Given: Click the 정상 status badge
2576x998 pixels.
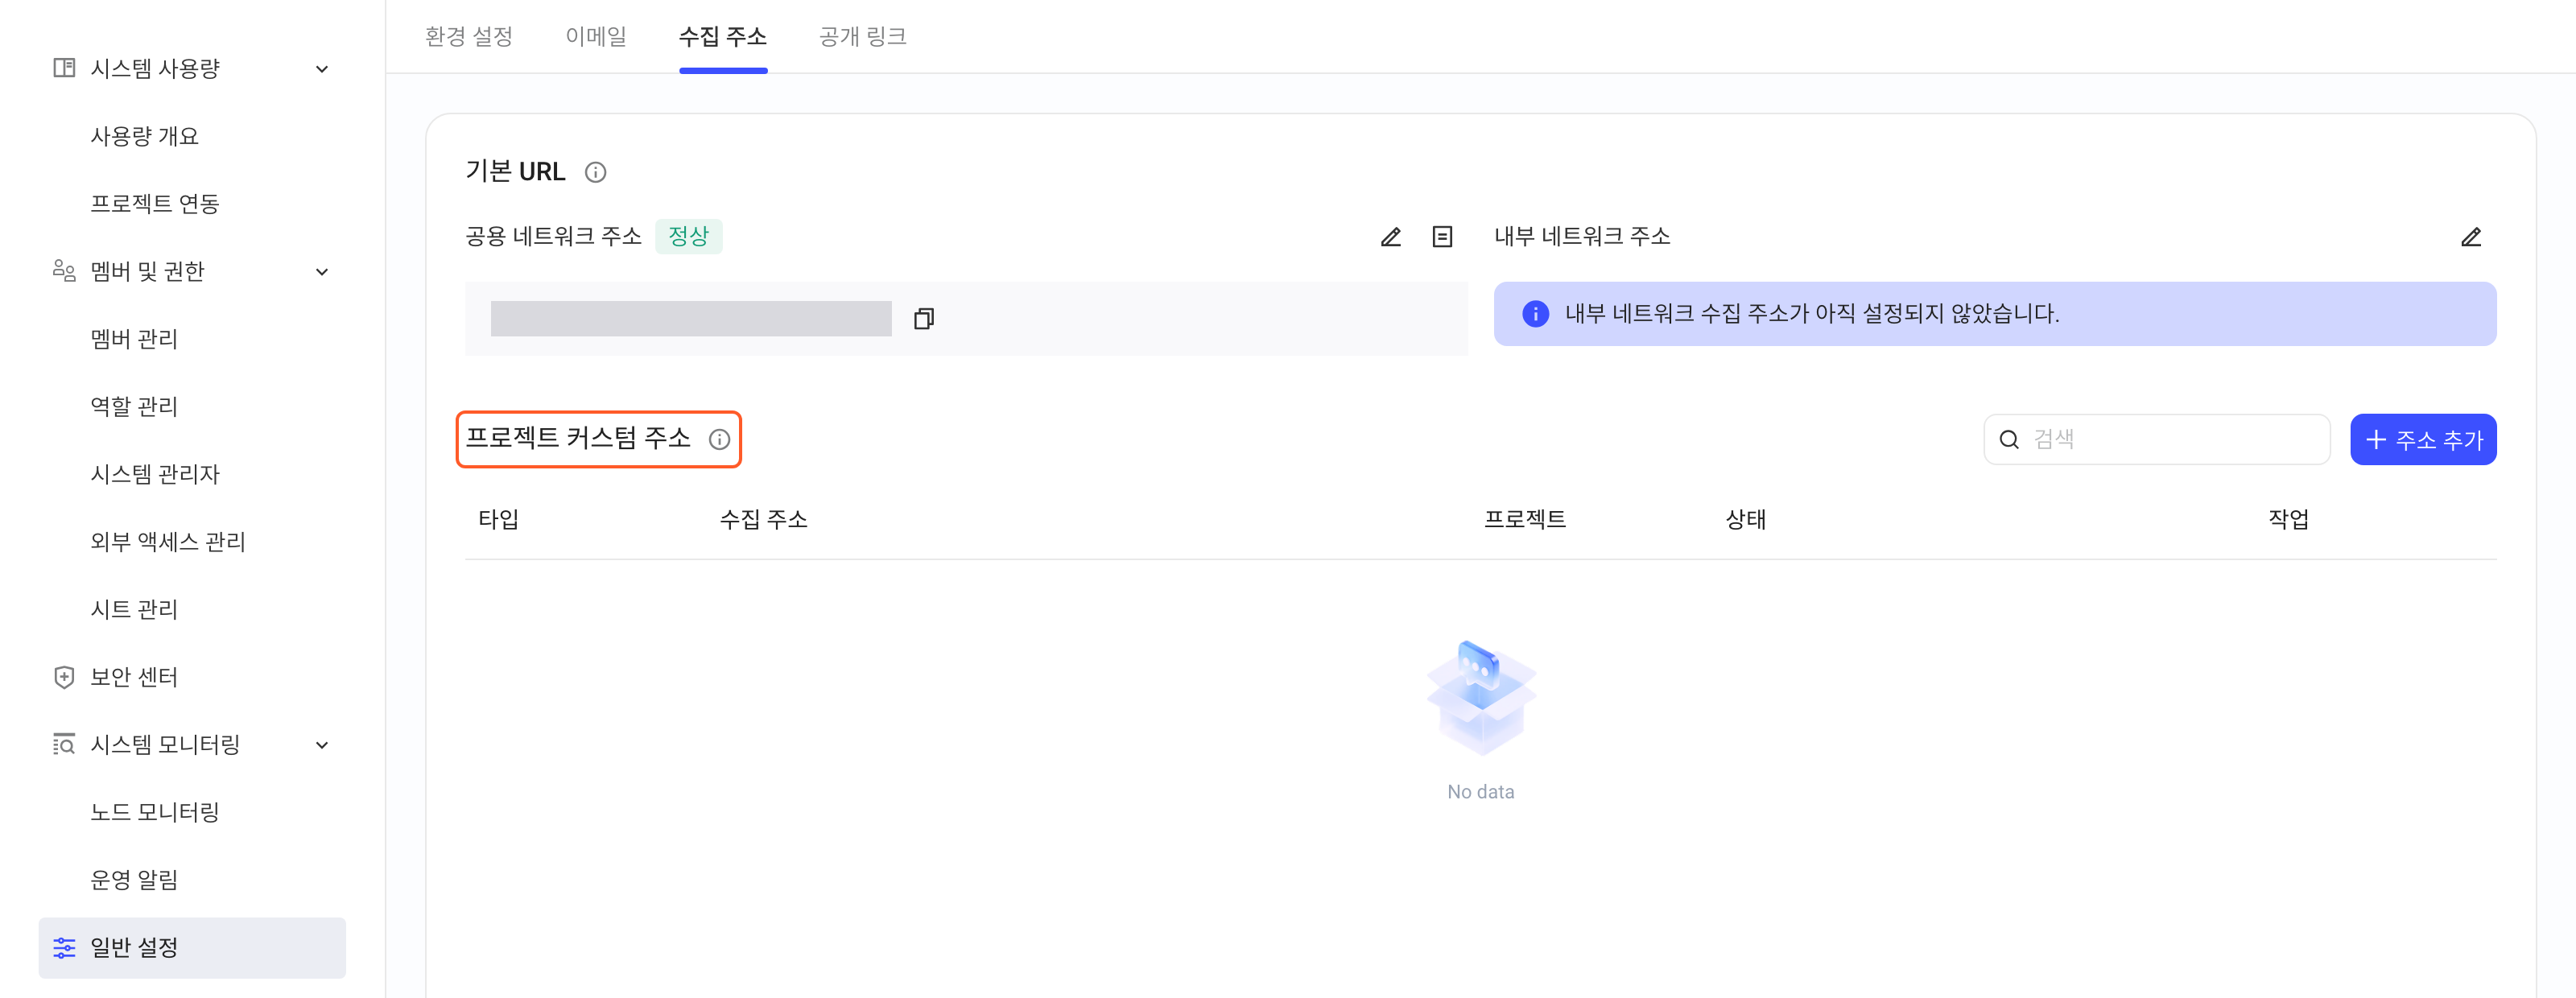Looking at the screenshot, I should [688, 237].
